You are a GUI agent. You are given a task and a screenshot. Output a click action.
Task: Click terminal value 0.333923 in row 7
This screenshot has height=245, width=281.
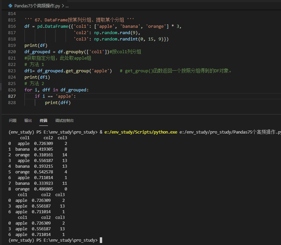click(x=44, y=183)
